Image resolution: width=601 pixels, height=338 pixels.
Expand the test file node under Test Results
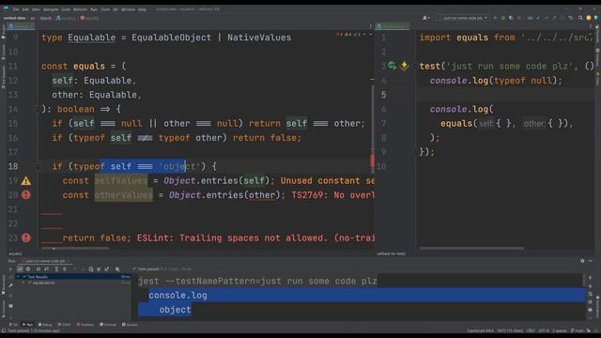23,283
